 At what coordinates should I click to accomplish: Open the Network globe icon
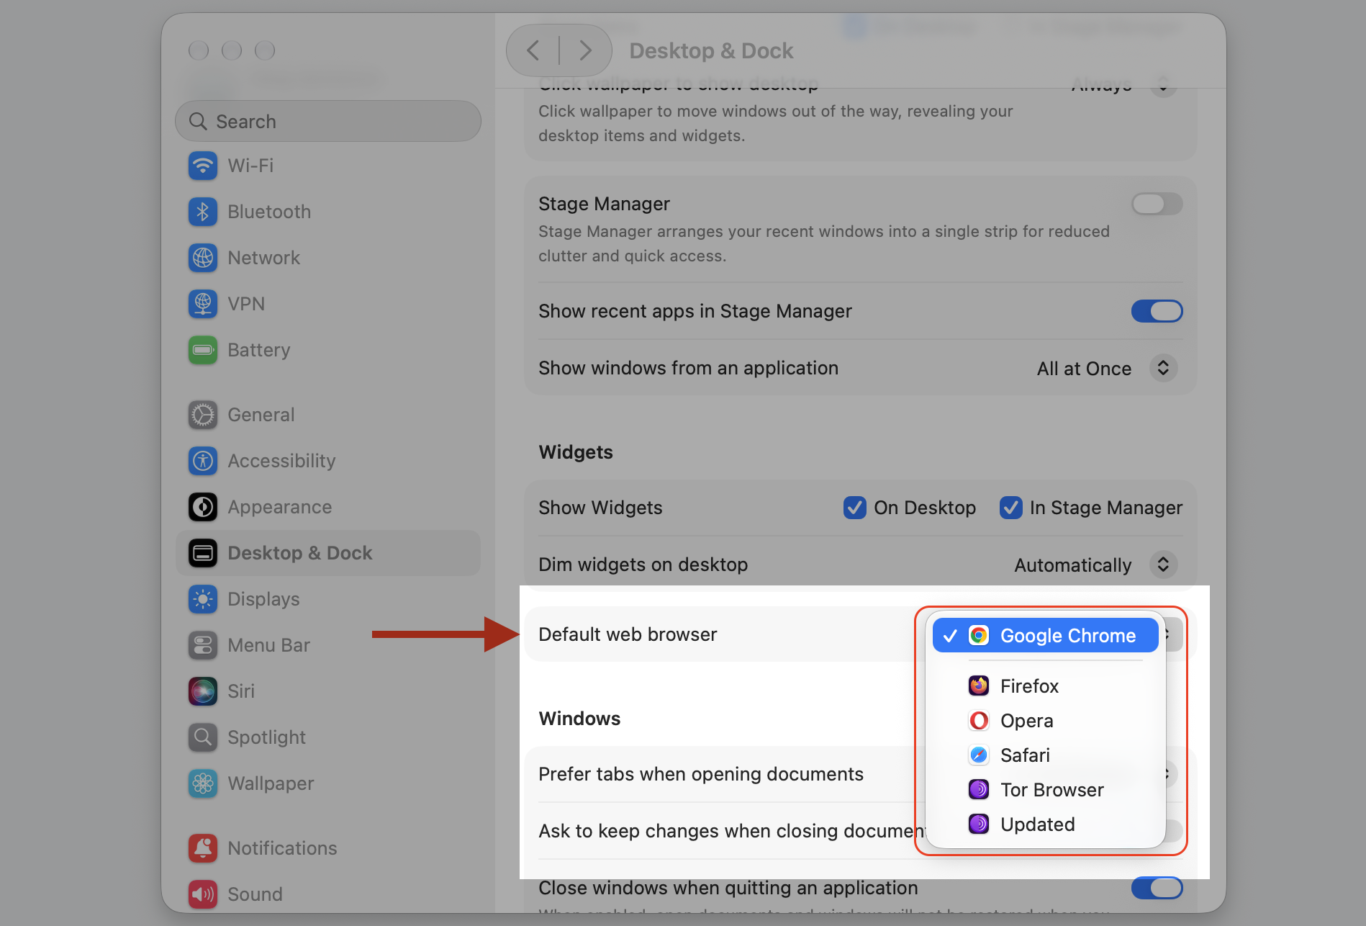click(x=203, y=258)
